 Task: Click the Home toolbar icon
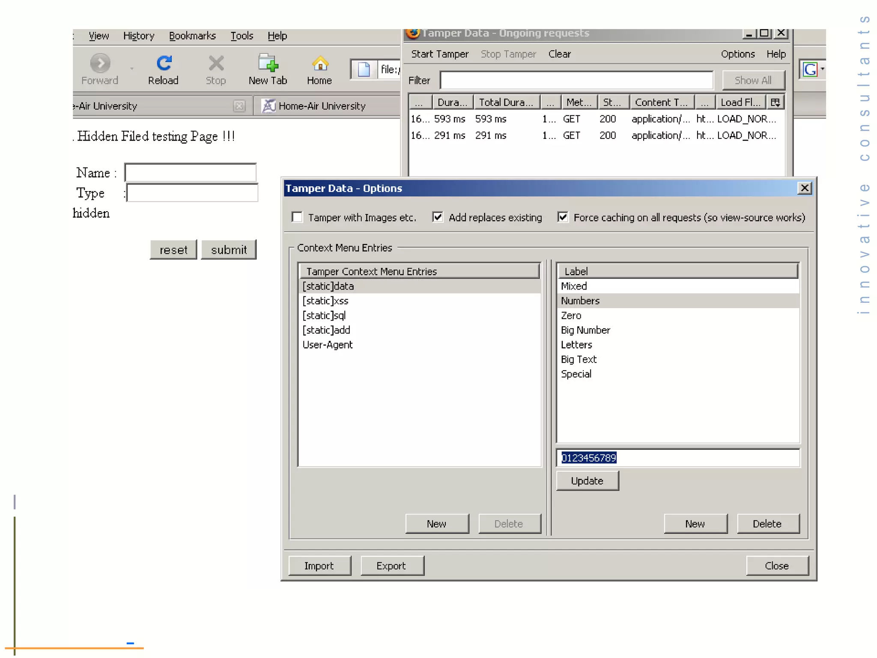320,64
